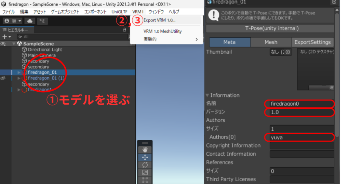
Task: Click the 名前 field
Action: pyautogui.click(x=302, y=104)
